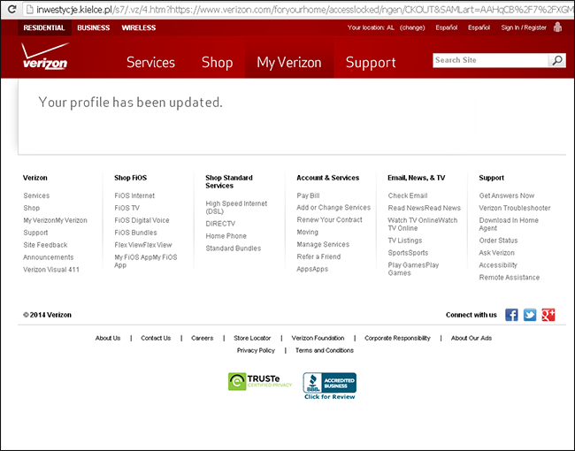Select the Business tab

pyautogui.click(x=94, y=28)
